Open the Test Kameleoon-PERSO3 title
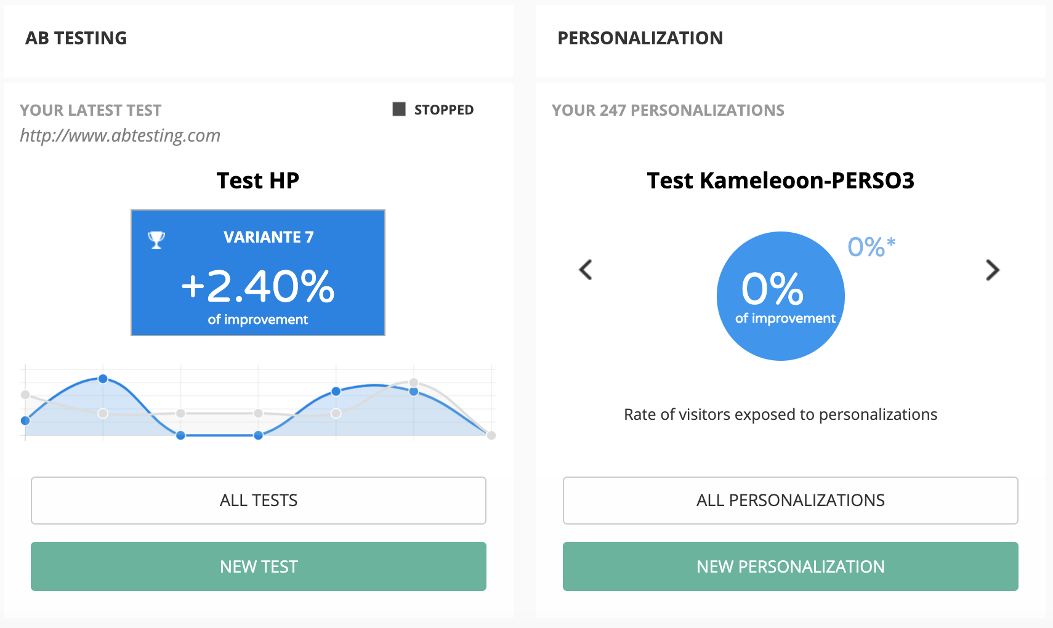Image resolution: width=1053 pixels, height=628 pixels. click(781, 180)
